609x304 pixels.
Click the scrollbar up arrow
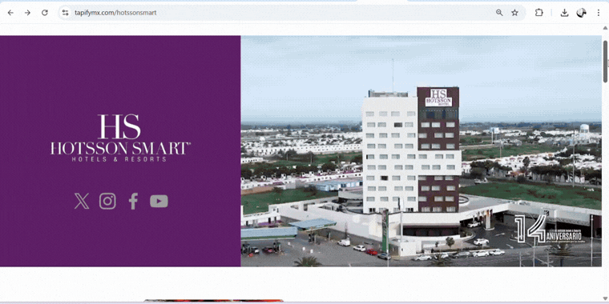[605, 28]
